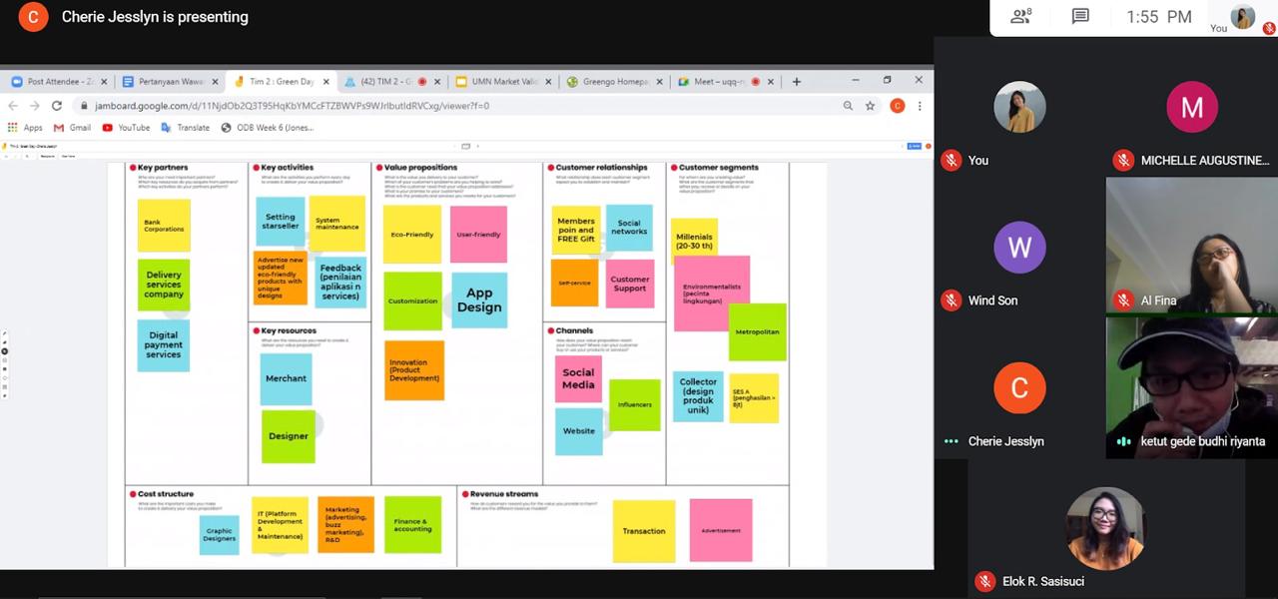Screen dimensions: 1278x599
Task: Click the browser reload button
Action: click(x=57, y=106)
